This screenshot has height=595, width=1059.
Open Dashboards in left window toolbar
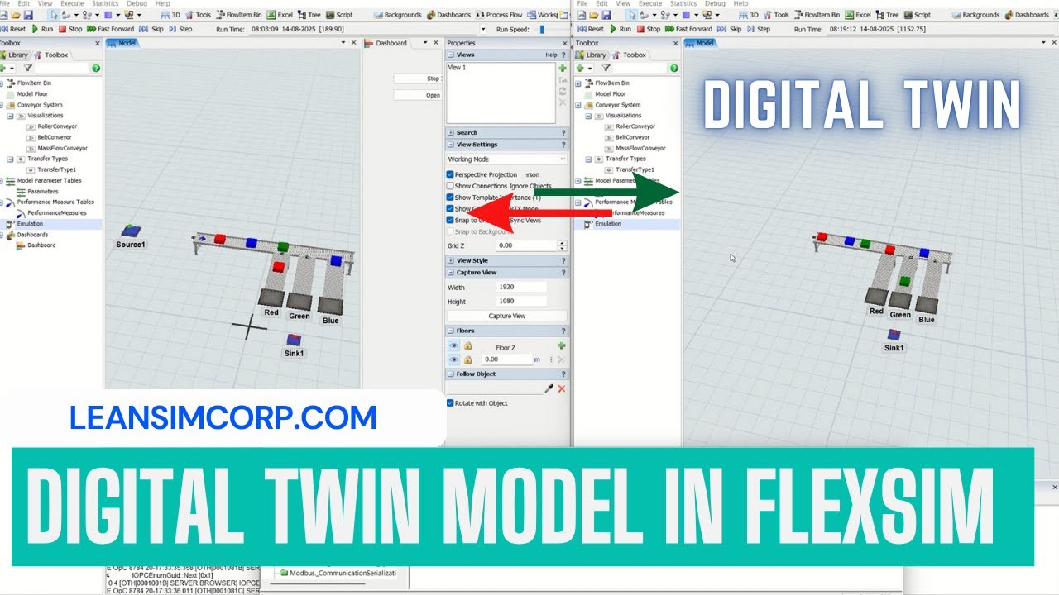448,15
